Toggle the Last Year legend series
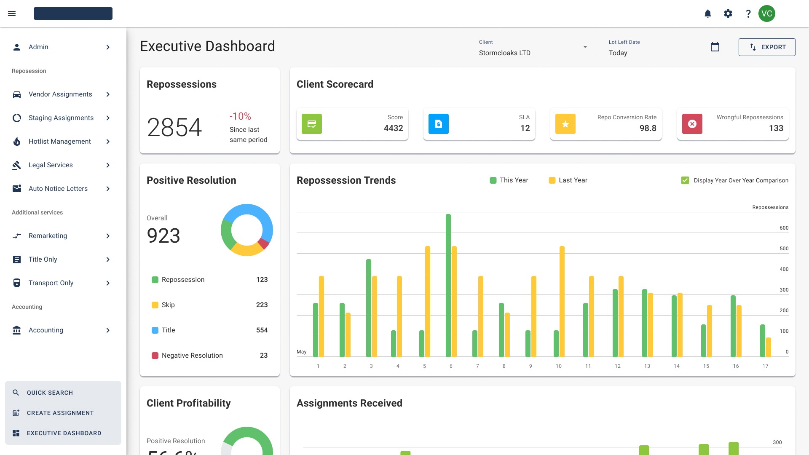 pos(568,180)
